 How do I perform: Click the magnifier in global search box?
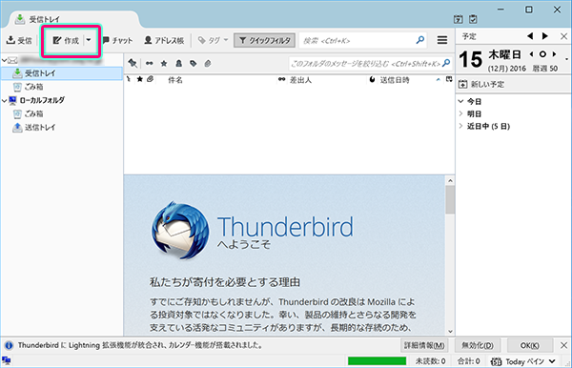420,40
